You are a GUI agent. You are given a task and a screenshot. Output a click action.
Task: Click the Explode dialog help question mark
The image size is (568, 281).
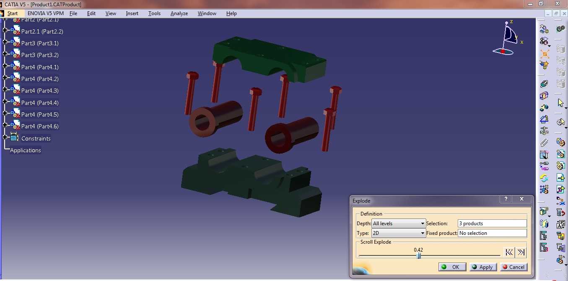506,199
